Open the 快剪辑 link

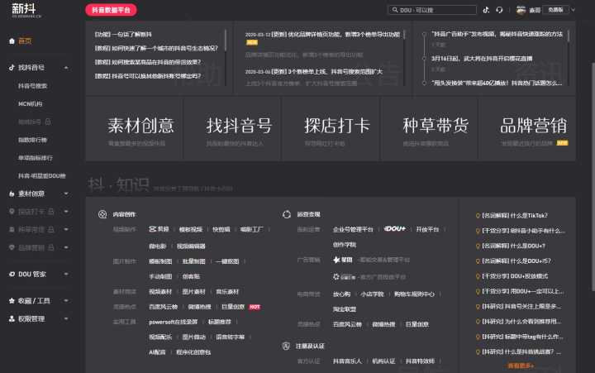(221, 229)
